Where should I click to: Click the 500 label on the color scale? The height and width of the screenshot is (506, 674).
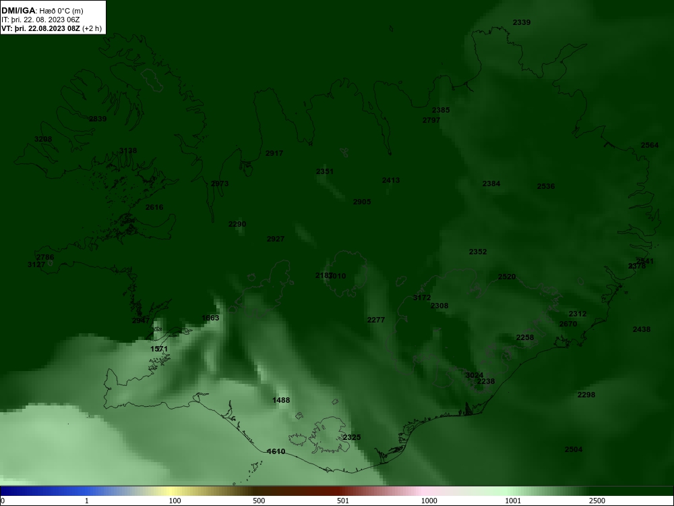click(x=259, y=501)
